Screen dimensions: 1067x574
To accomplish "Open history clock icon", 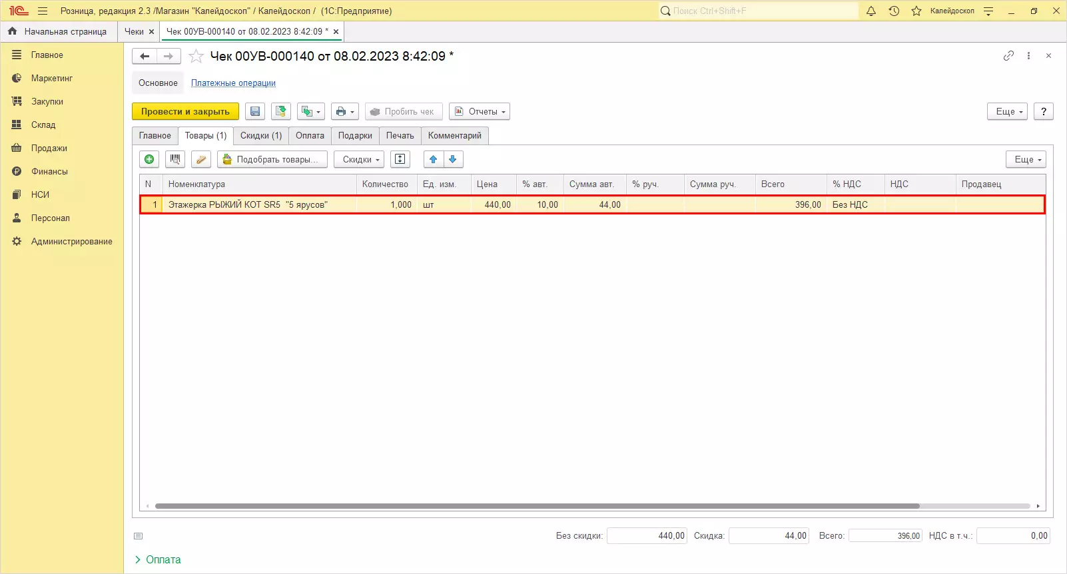I will click(x=894, y=11).
